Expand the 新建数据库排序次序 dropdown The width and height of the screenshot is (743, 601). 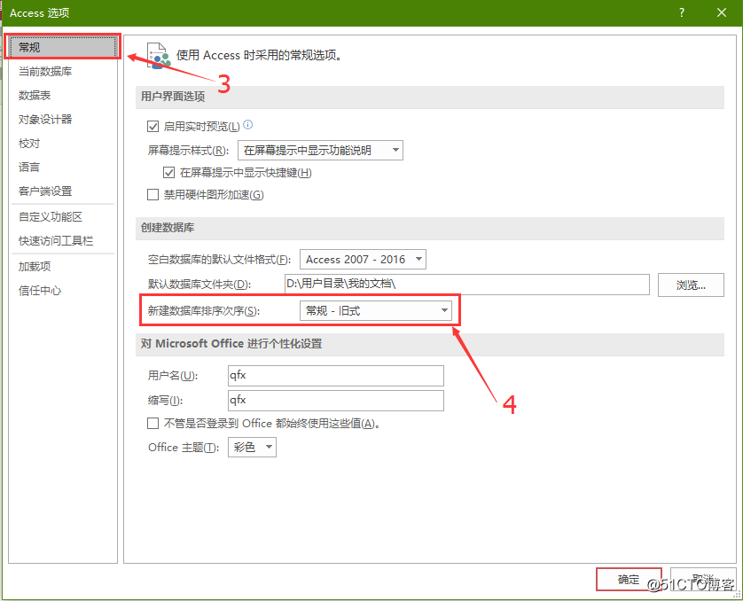click(376, 310)
